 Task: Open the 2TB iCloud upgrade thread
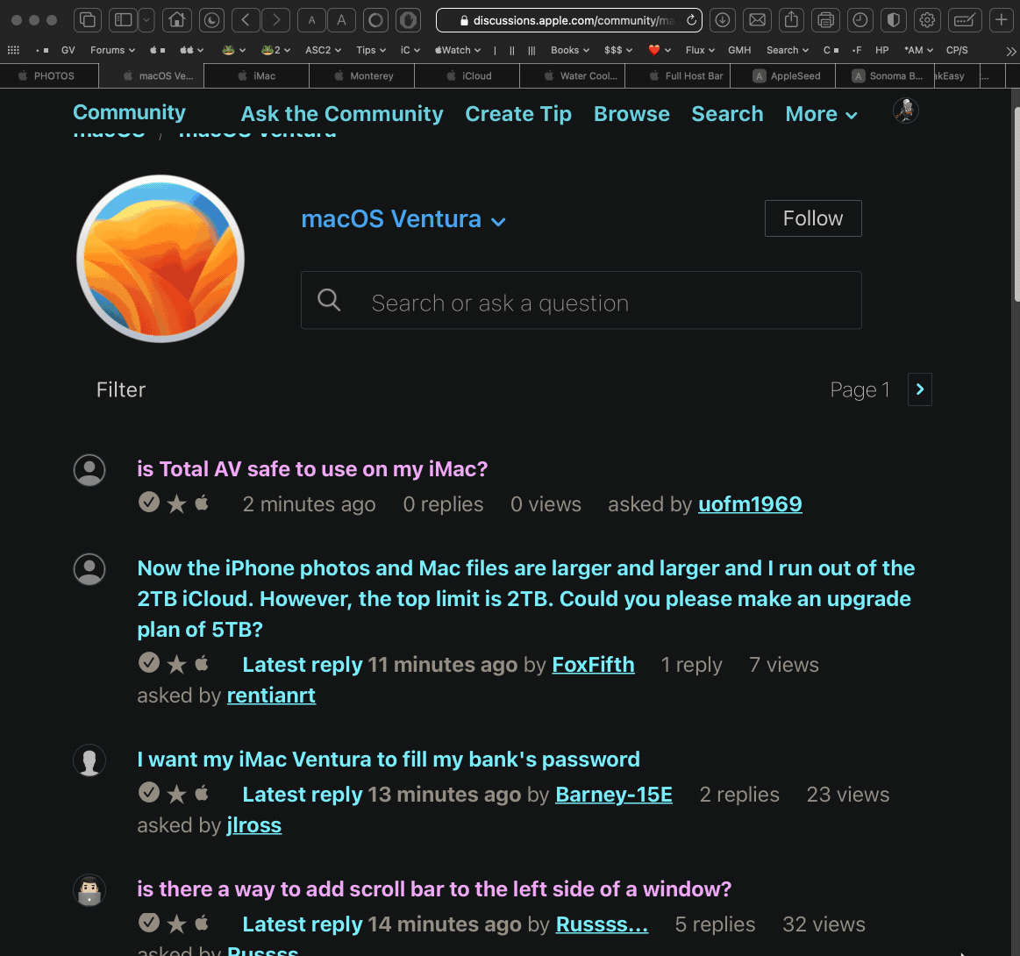click(525, 599)
